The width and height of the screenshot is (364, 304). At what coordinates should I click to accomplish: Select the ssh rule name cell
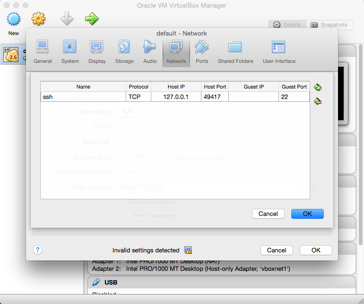[x=83, y=97]
